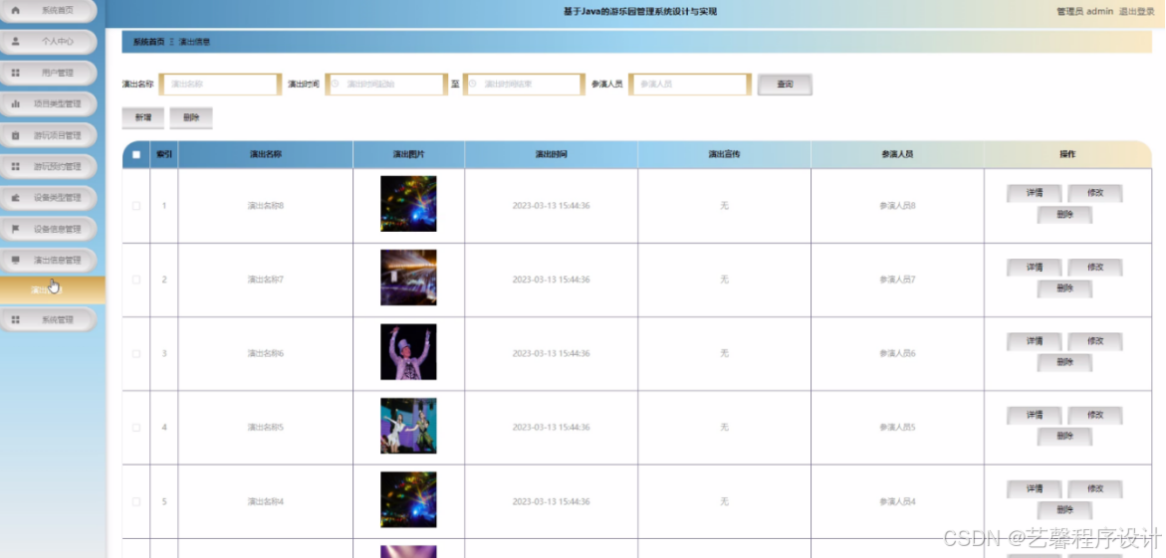Click 修改 for 演出名称4 row
Screen dimensions: 1166x558
(x=1095, y=489)
